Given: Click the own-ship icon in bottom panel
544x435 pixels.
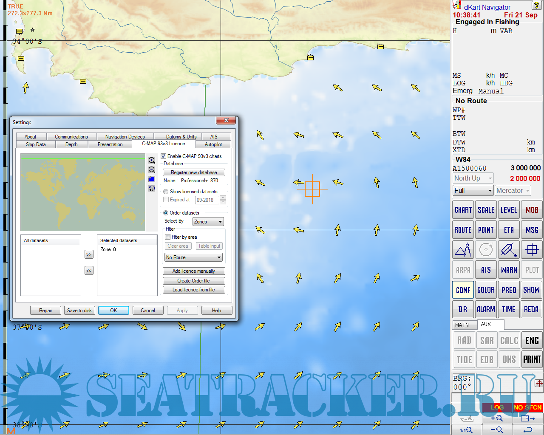Looking at the screenshot, I should 467,418.
